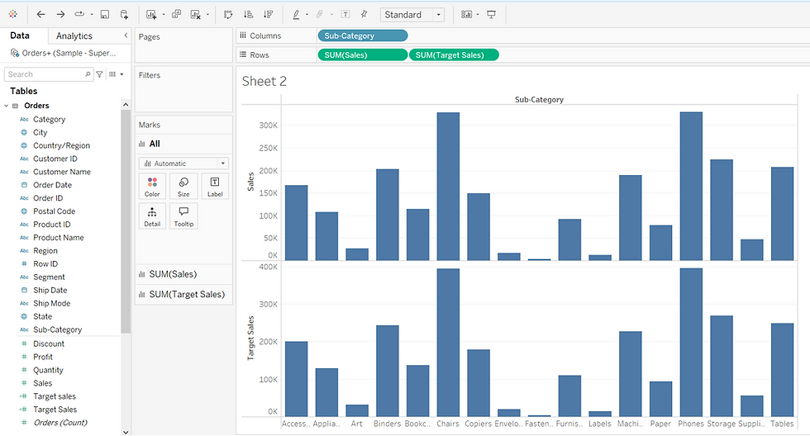Click the Group Members paperclip icon
This screenshot has height=436, width=810.
[x=320, y=14]
